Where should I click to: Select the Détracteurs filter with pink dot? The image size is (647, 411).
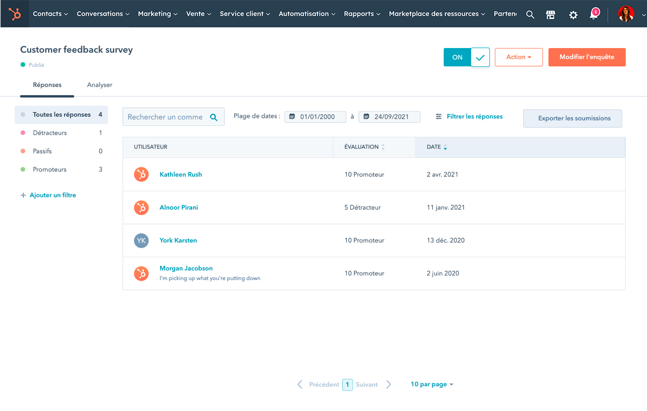[50, 133]
